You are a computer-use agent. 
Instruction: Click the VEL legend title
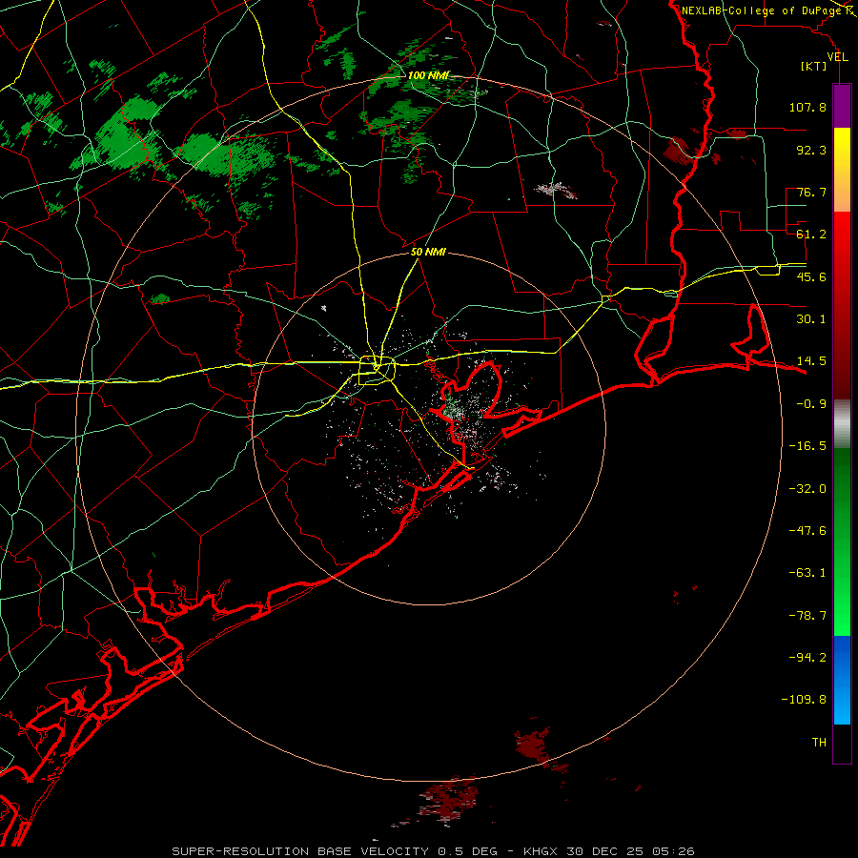(x=838, y=57)
